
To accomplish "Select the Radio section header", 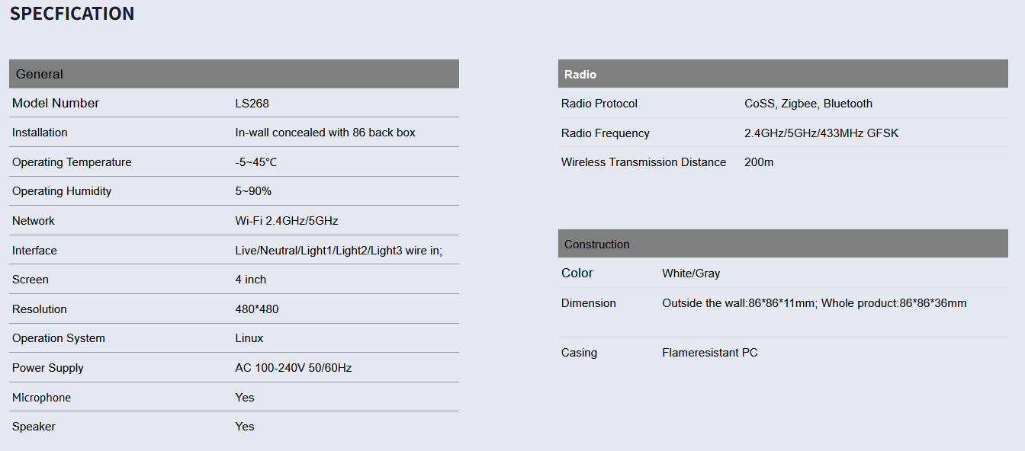I will coord(580,75).
